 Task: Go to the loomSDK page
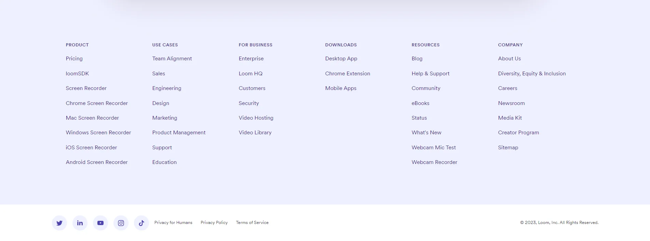point(77,74)
